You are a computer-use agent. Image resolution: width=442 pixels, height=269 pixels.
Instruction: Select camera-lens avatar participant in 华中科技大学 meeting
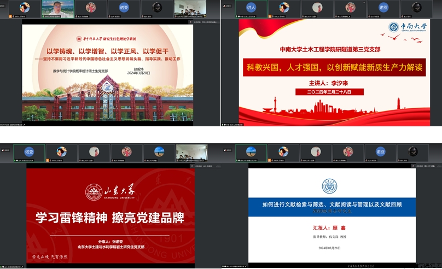click(x=157, y=9)
